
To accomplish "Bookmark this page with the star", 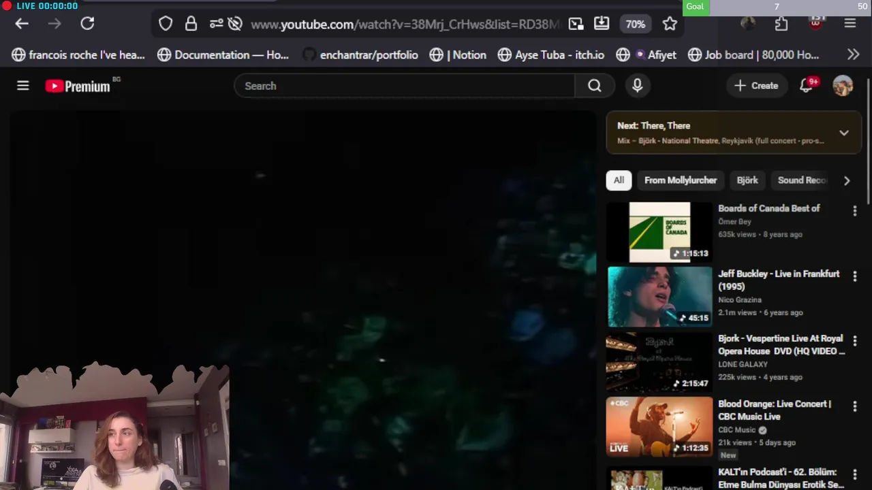I will point(670,24).
